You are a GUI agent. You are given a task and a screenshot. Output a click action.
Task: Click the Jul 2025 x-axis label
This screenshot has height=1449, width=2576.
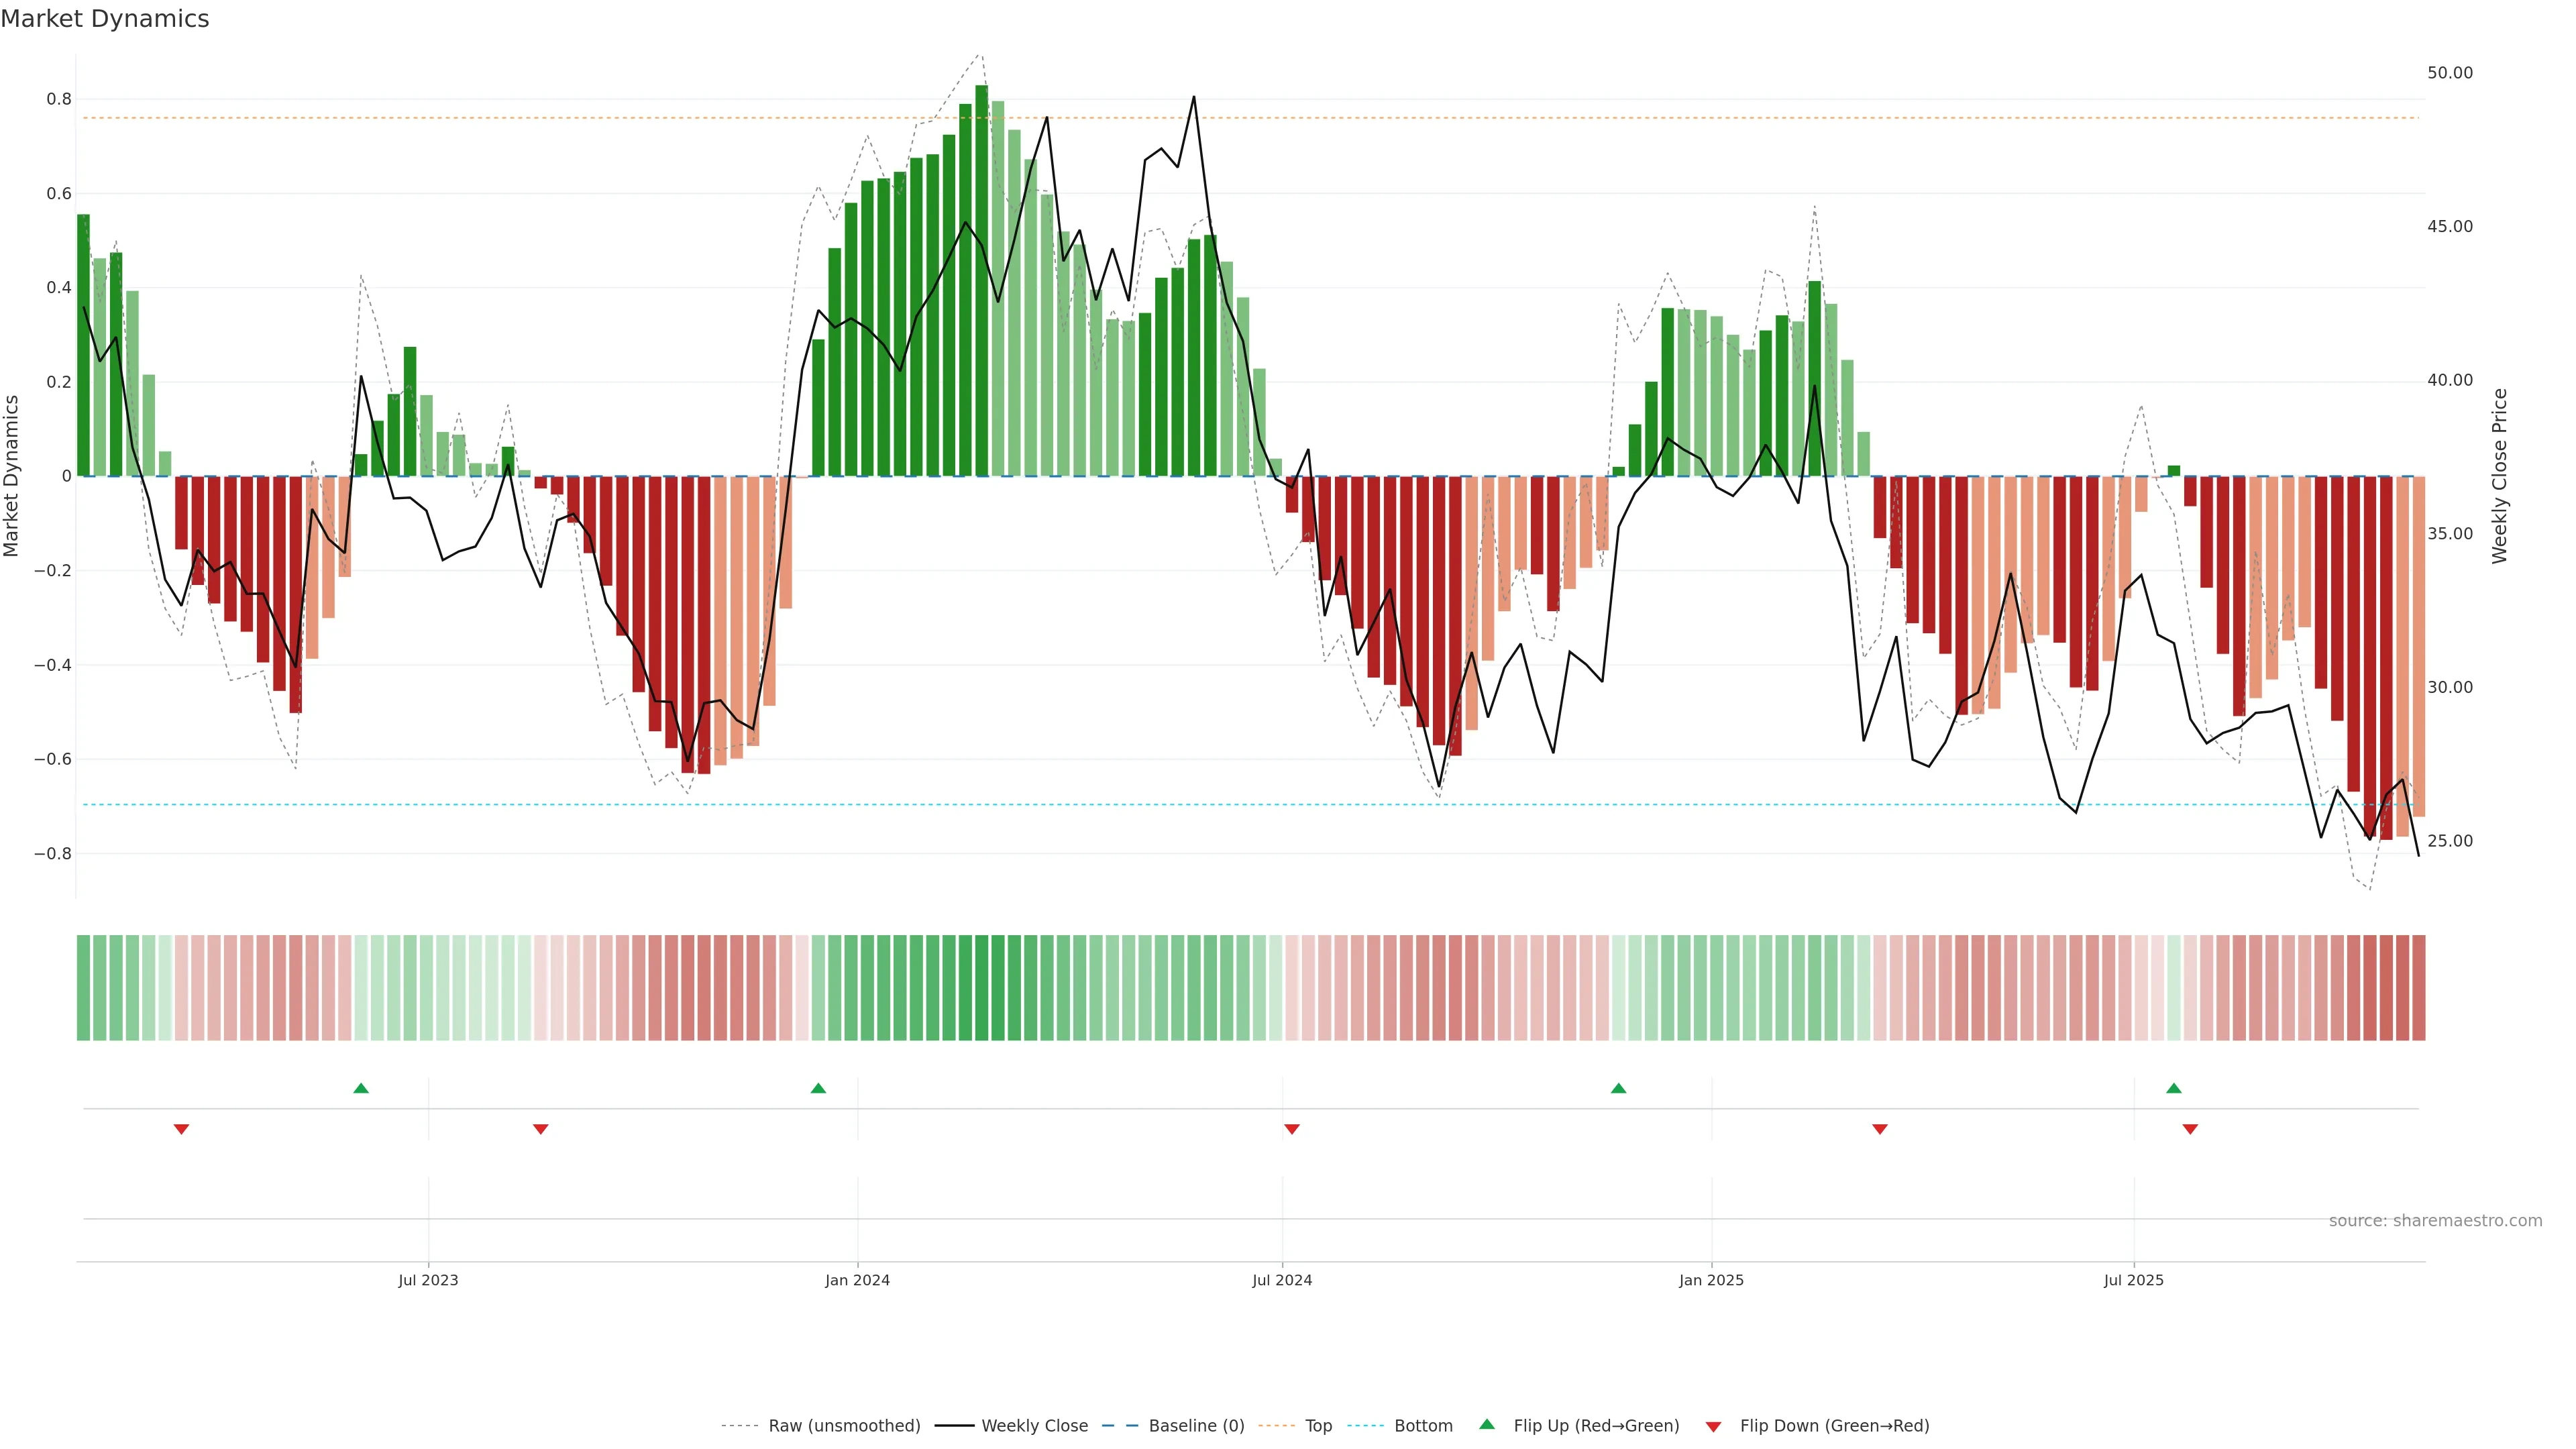pyautogui.click(x=2133, y=1280)
